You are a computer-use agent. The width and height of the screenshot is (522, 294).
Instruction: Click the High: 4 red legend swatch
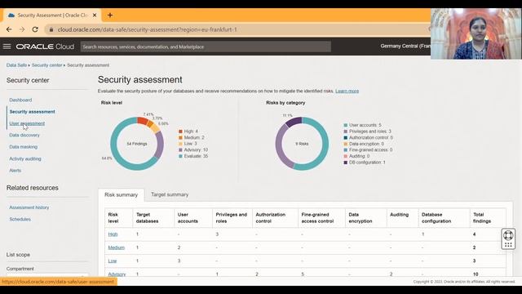[x=180, y=131]
